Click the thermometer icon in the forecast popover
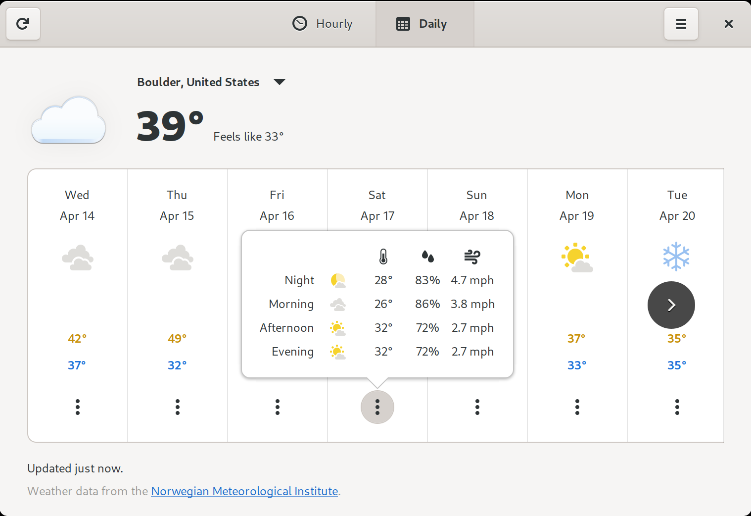The width and height of the screenshot is (751, 516). (382, 257)
